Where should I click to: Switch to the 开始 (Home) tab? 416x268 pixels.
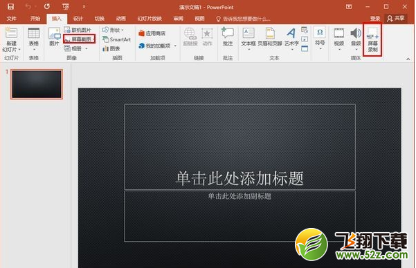point(35,18)
